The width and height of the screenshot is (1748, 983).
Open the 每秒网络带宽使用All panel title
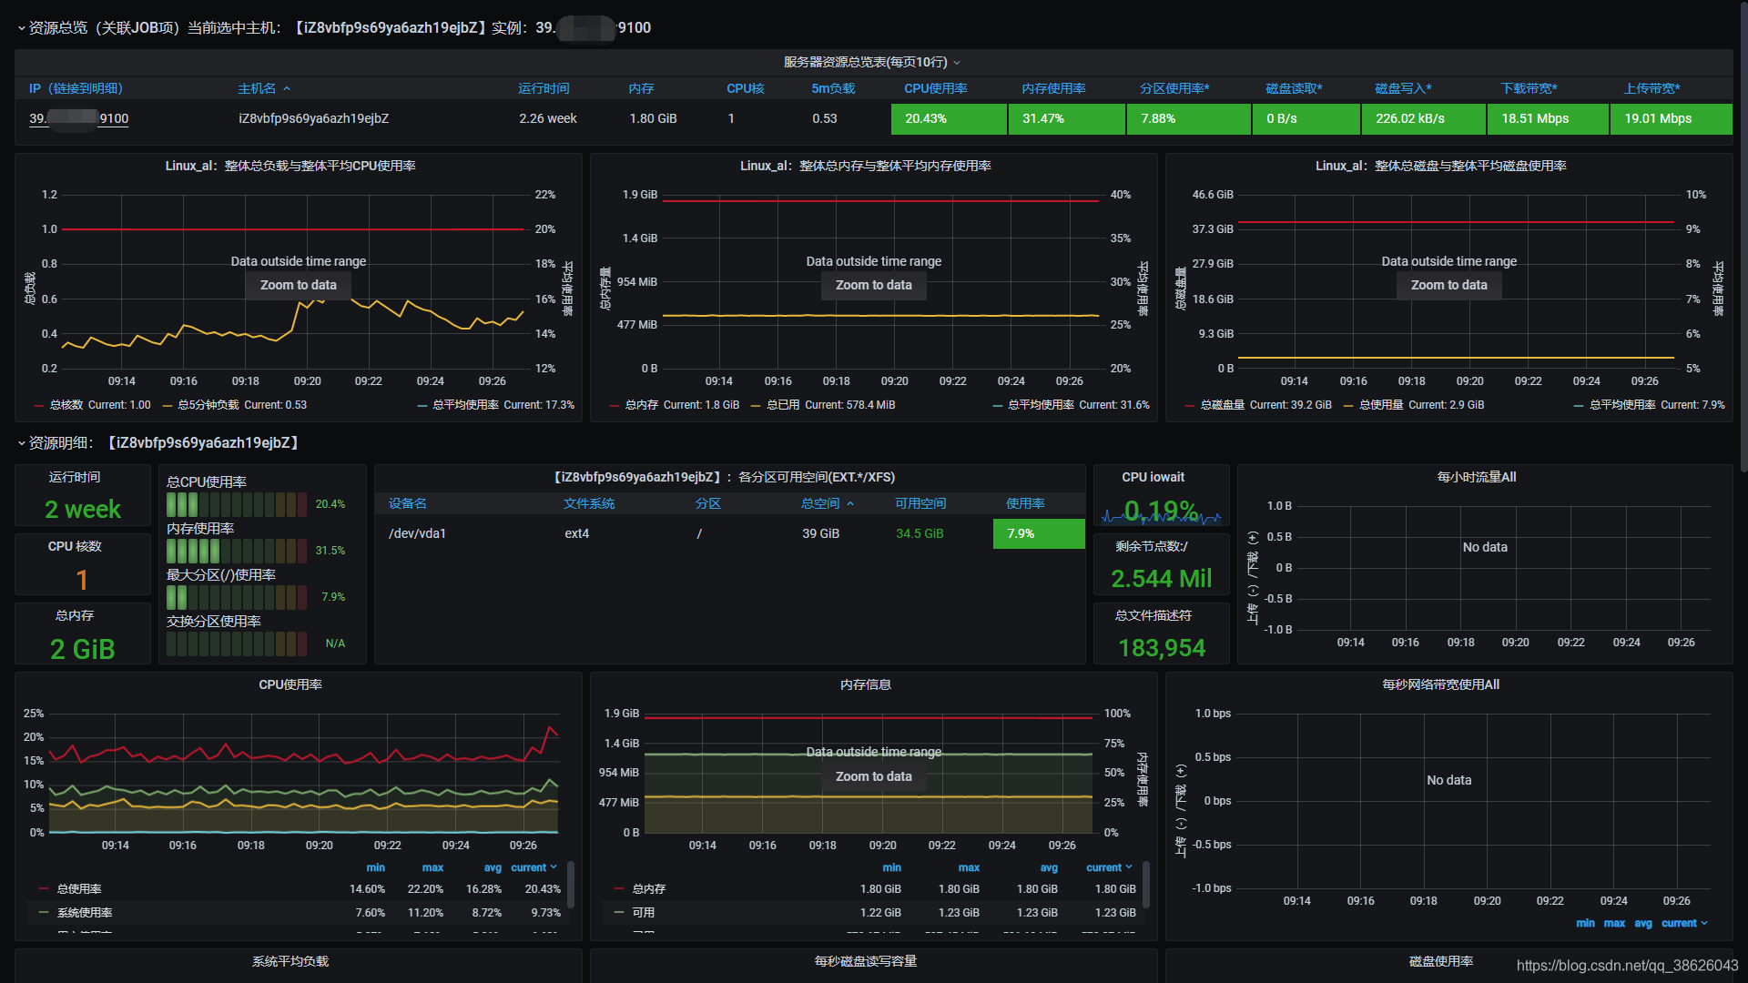point(1440,684)
